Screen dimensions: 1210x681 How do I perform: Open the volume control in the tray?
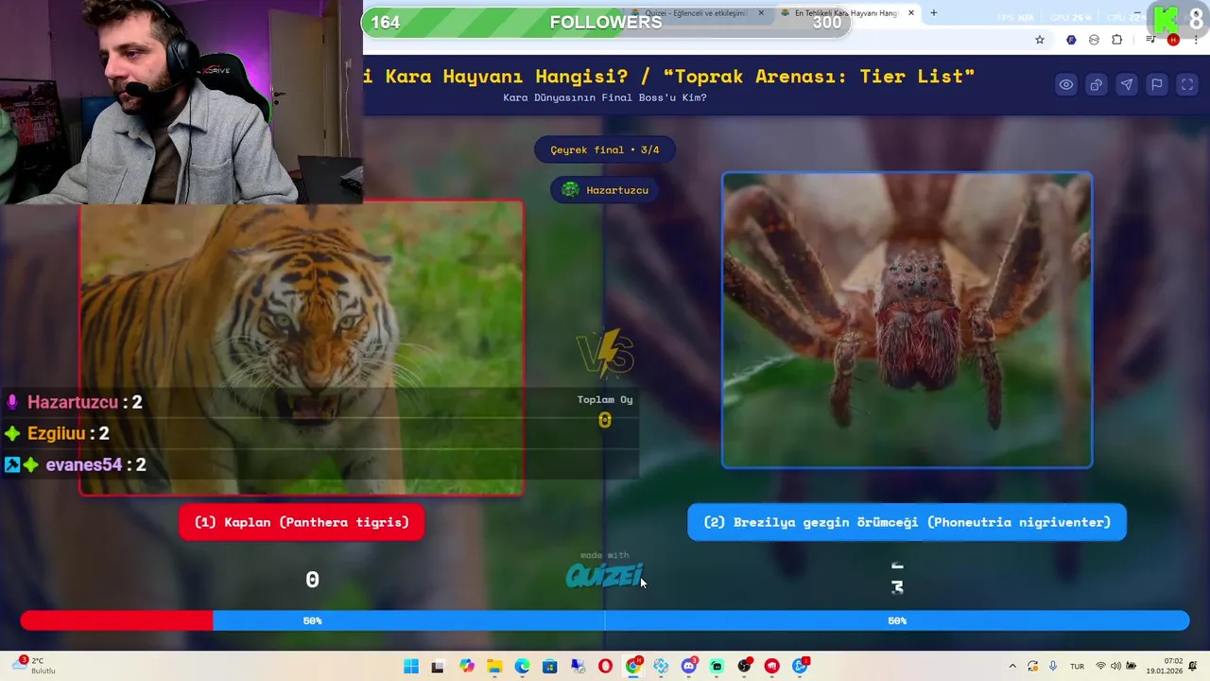click(x=1115, y=666)
